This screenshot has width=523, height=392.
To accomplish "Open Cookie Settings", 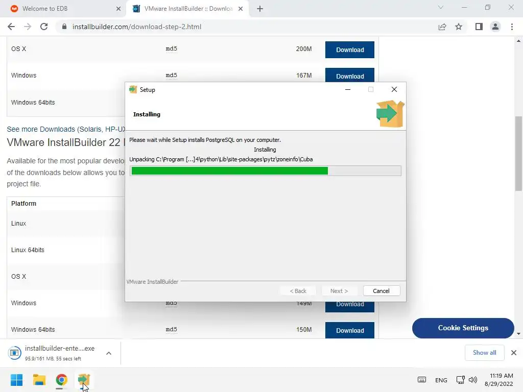I will coord(463,328).
